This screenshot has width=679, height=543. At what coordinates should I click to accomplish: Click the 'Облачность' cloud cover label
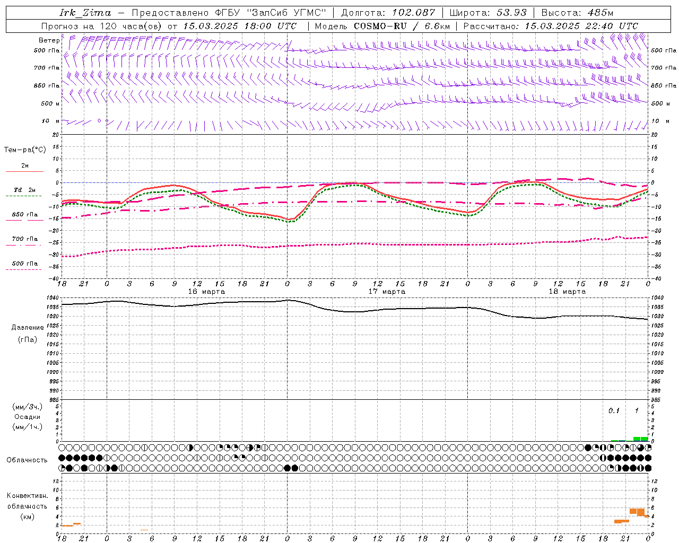[x=27, y=460]
